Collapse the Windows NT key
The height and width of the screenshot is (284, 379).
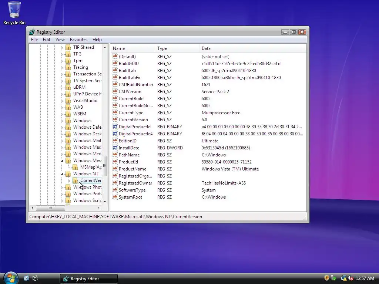pyautogui.click(x=62, y=174)
